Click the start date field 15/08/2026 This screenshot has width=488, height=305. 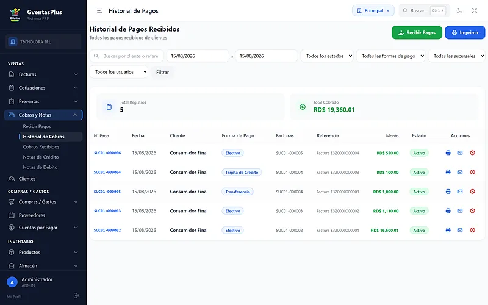pyautogui.click(x=198, y=56)
